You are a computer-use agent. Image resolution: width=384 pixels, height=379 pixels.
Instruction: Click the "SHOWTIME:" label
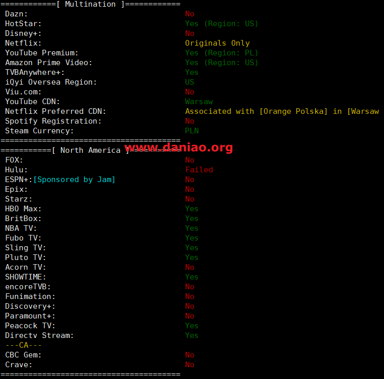pyautogui.click(x=26, y=277)
